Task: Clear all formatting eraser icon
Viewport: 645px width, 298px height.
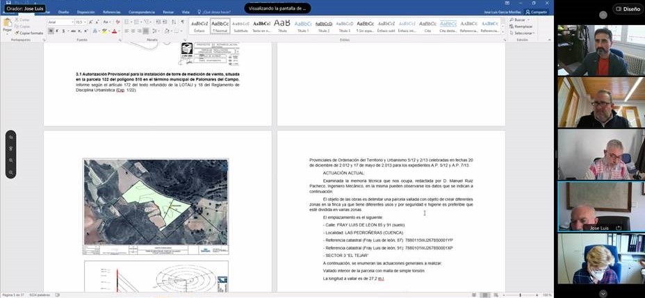Action: click(x=117, y=22)
